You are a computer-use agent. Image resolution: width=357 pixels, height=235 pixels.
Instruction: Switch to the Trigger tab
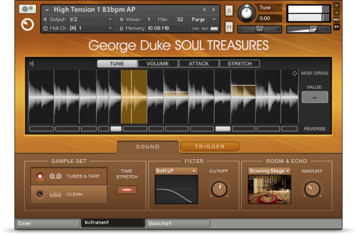pyautogui.click(x=210, y=147)
